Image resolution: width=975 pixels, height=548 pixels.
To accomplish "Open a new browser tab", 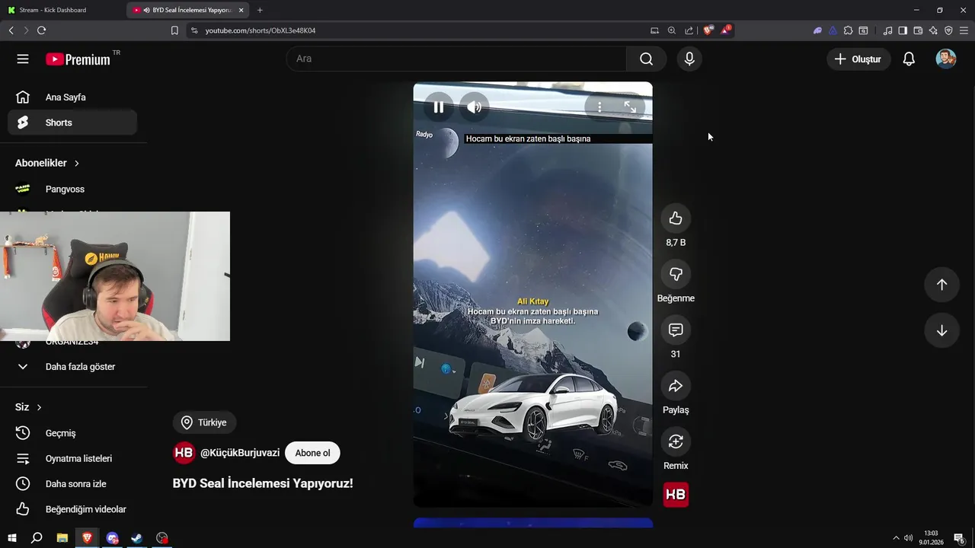I will click(x=260, y=10).
